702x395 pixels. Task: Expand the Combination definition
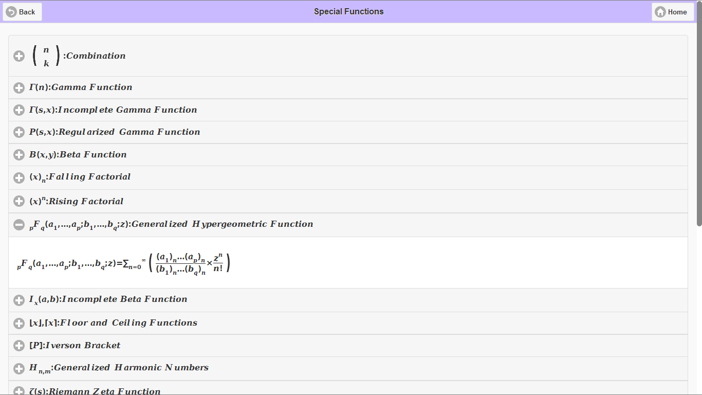pyautogui.click(x=19, y=56)
